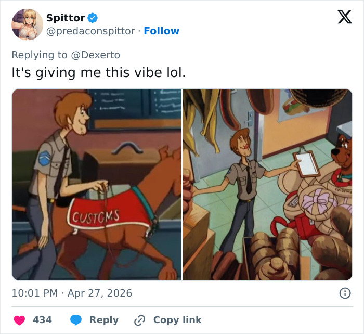Click the Follow link

(161, 31)
